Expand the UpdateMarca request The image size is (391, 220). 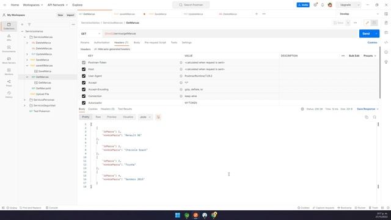[x=27, y=54]
